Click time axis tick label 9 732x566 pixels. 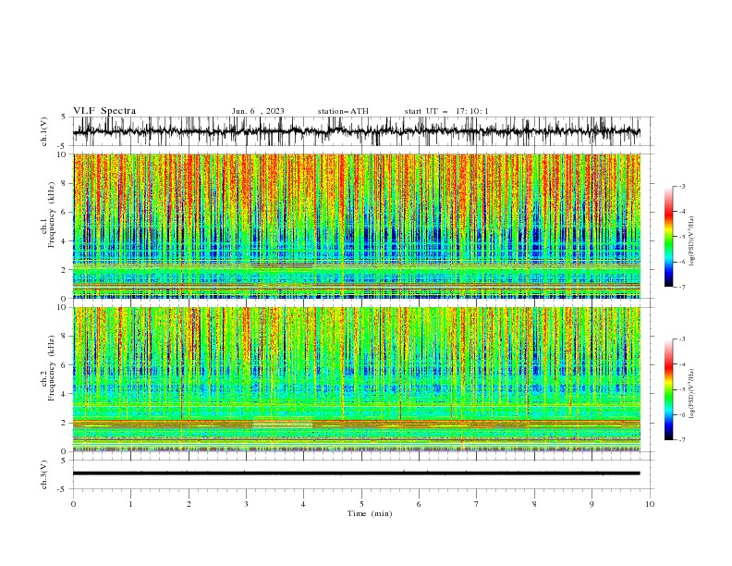coord(592,504)
